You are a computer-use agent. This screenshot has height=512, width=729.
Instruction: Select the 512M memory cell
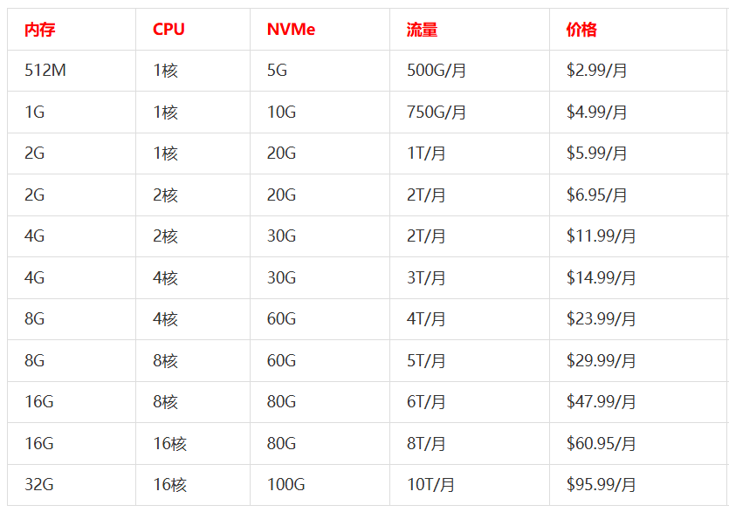click(x=45, y=71)
